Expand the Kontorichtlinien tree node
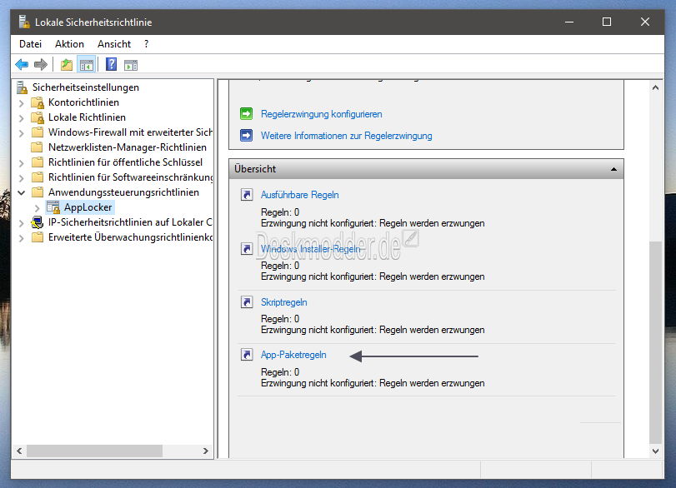This screenshot has width=676, height=488. tap(22, 102)
